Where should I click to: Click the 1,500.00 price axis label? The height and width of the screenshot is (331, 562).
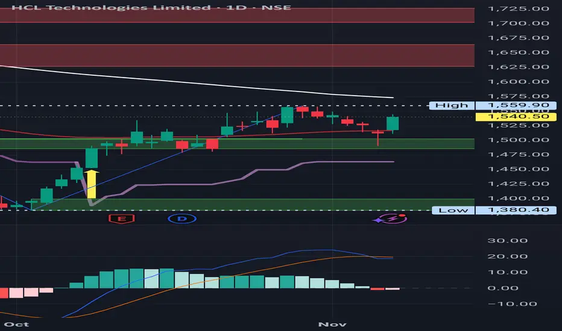(x=518, y=140)
